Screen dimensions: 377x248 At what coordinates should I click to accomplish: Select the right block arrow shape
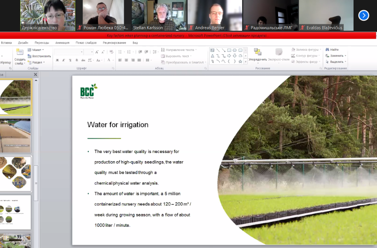[x=229, y=56]
